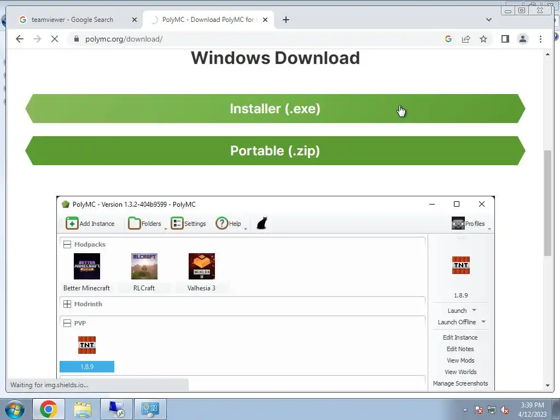Click the Windows Download heading
Image resolution: width=560 pixels, height=420 pixels.
point(275,58)
